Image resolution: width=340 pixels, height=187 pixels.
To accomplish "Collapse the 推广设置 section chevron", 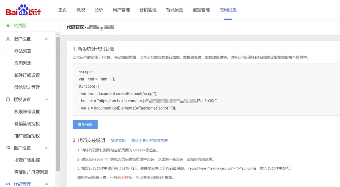I will pyautogui.click(x=47, y=148).
